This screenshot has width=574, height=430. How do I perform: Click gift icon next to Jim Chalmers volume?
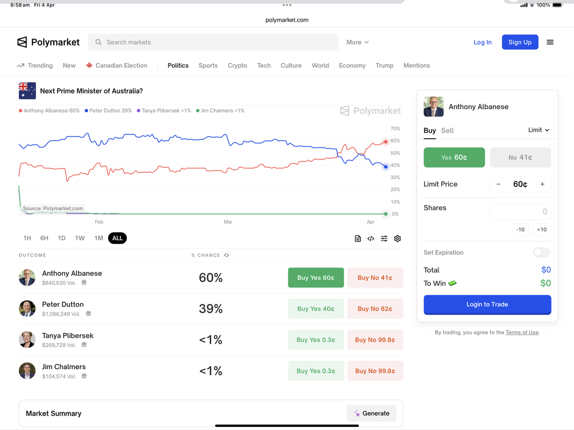84,376
